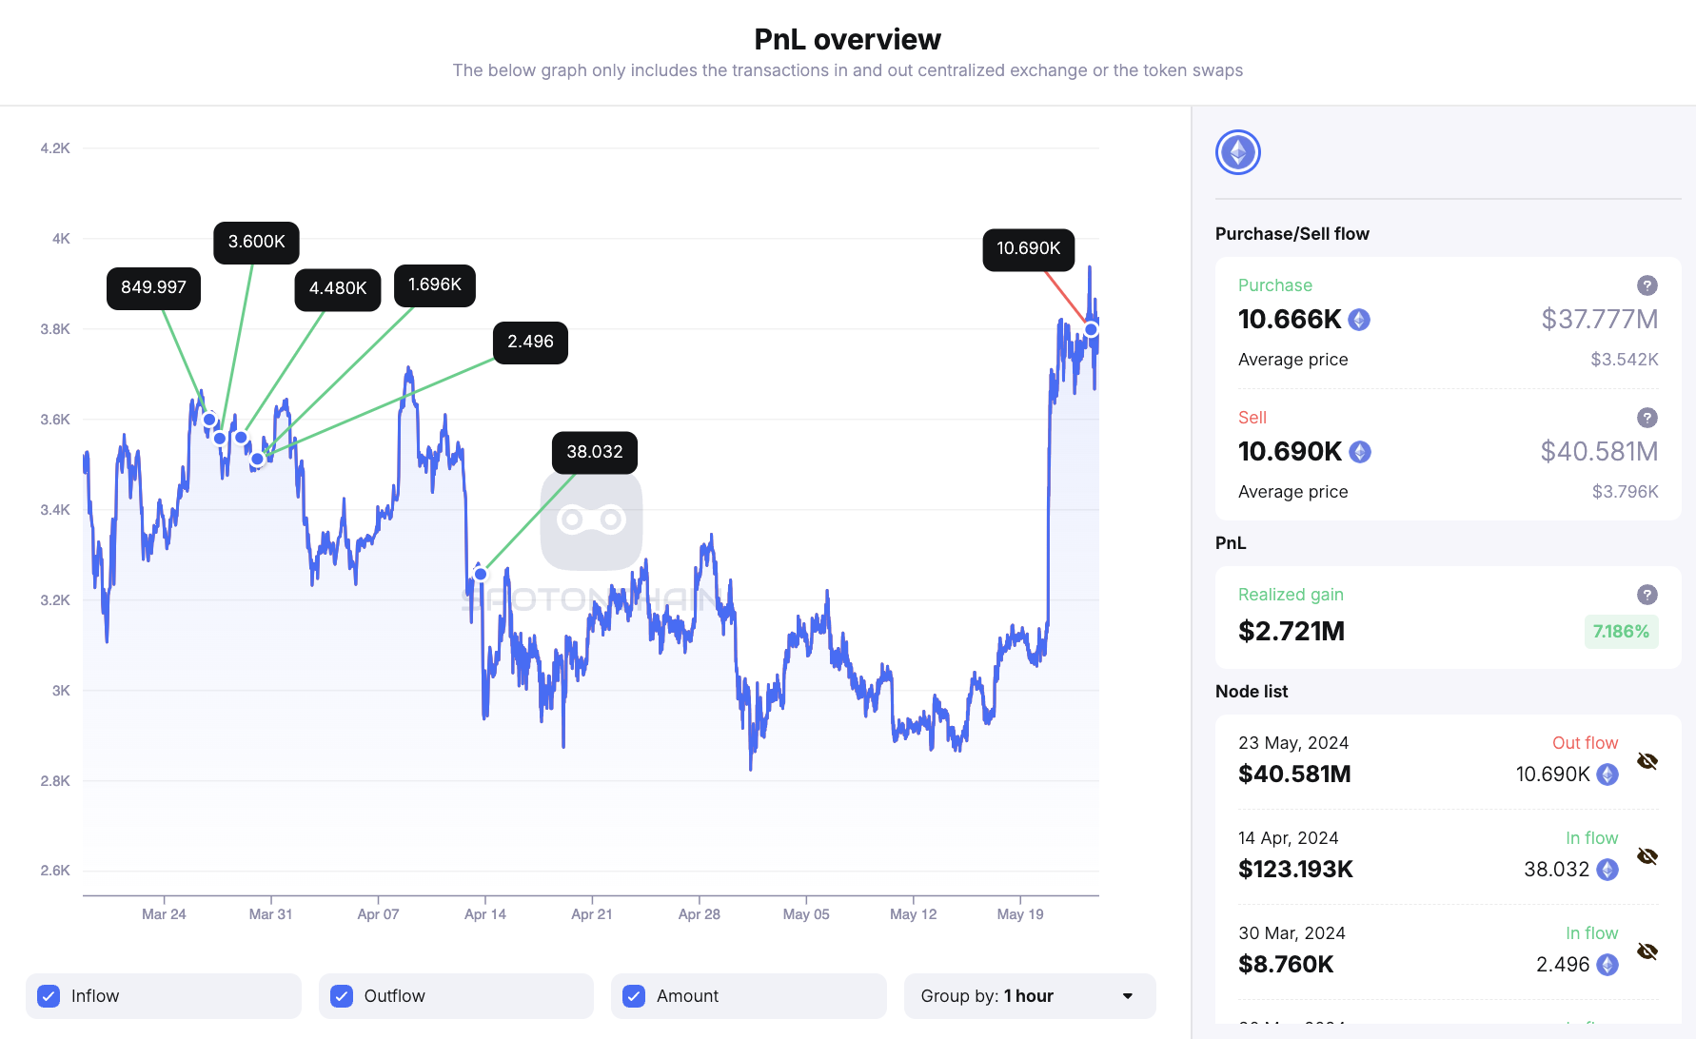Image resolution: width=1696 pixels, height=1039 pixels.
Task: Click the 849.997 inflow marker label
Action: point(153,288)
